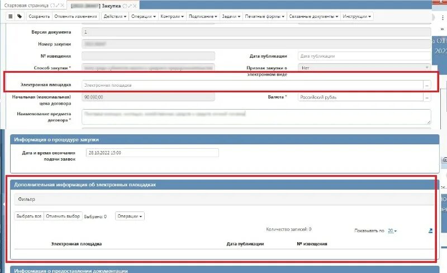Viewport: 447px width, 273px height.
Task: Click the Номер закупки field
Action: [256, 44]
